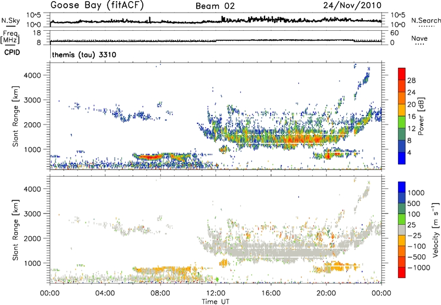Click the "12" value on the Power colorbar
The width and height of the screenshot is (441, 305).
coord(411,129)
